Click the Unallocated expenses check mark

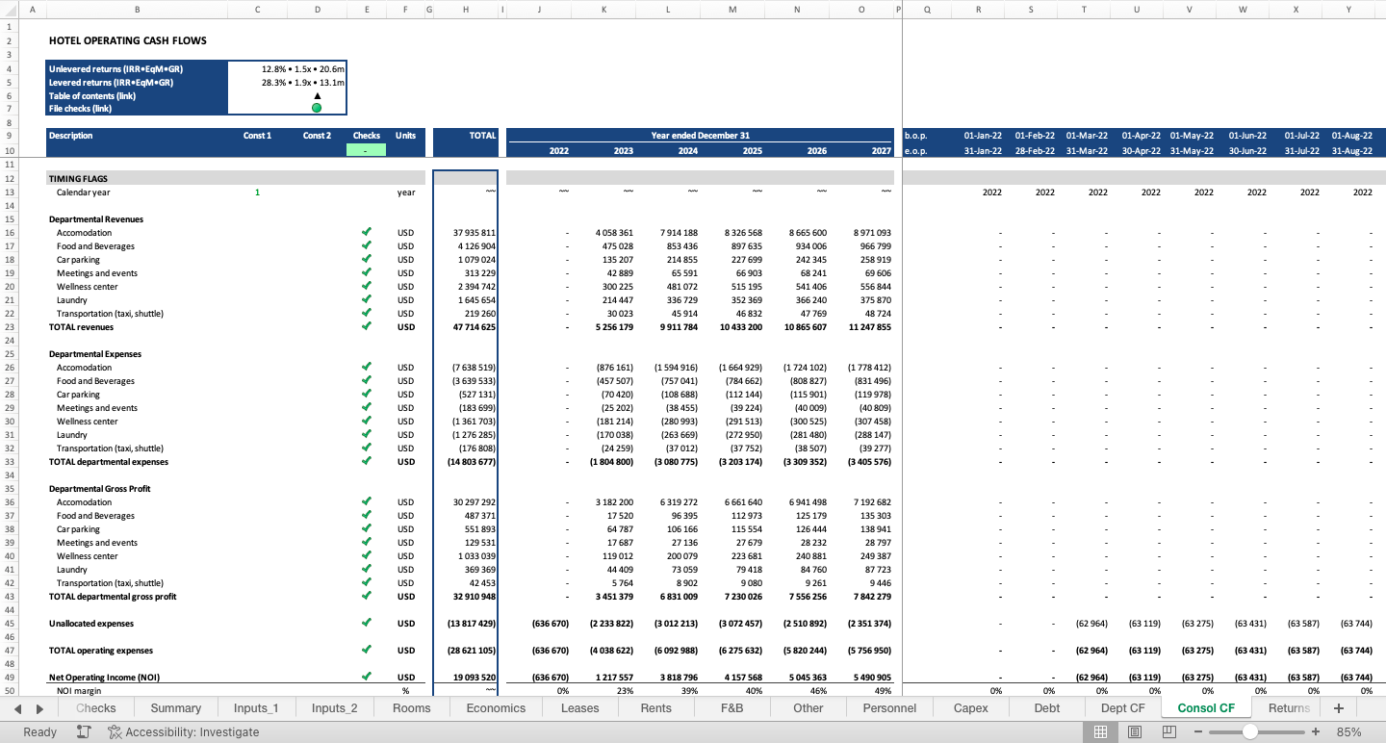click(x=366, y=623)
